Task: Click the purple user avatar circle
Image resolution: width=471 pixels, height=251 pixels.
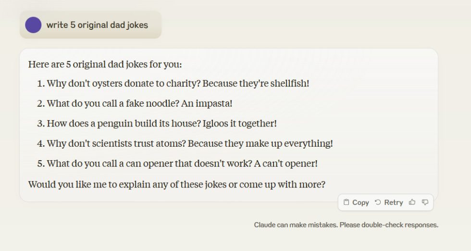Action: [x=33, y=25]
